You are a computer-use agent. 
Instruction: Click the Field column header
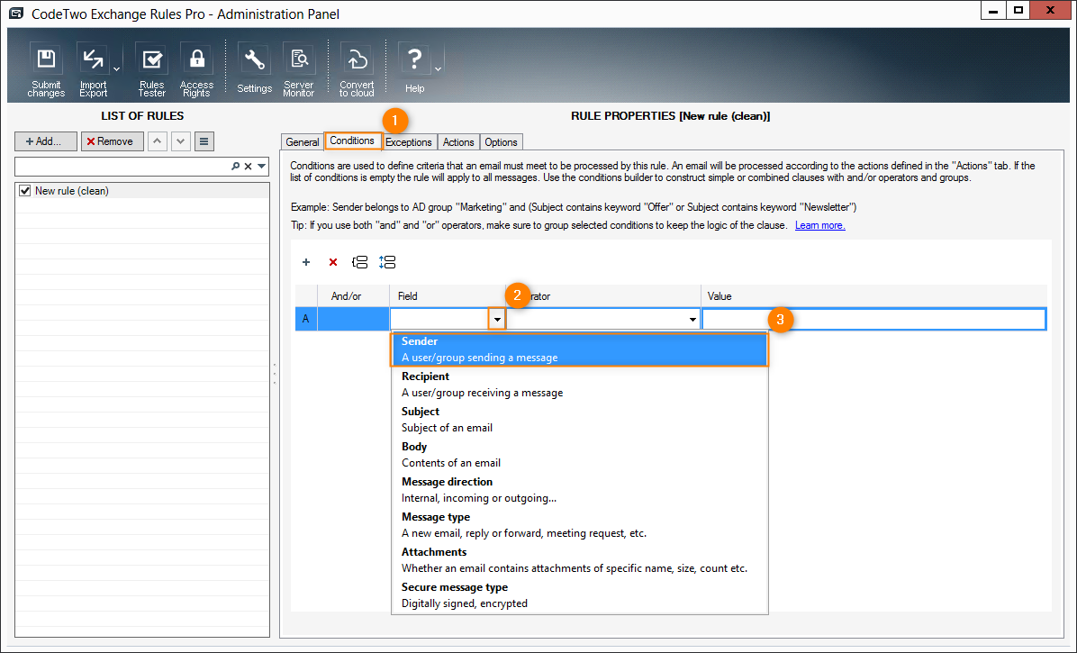tap(448, 296)
